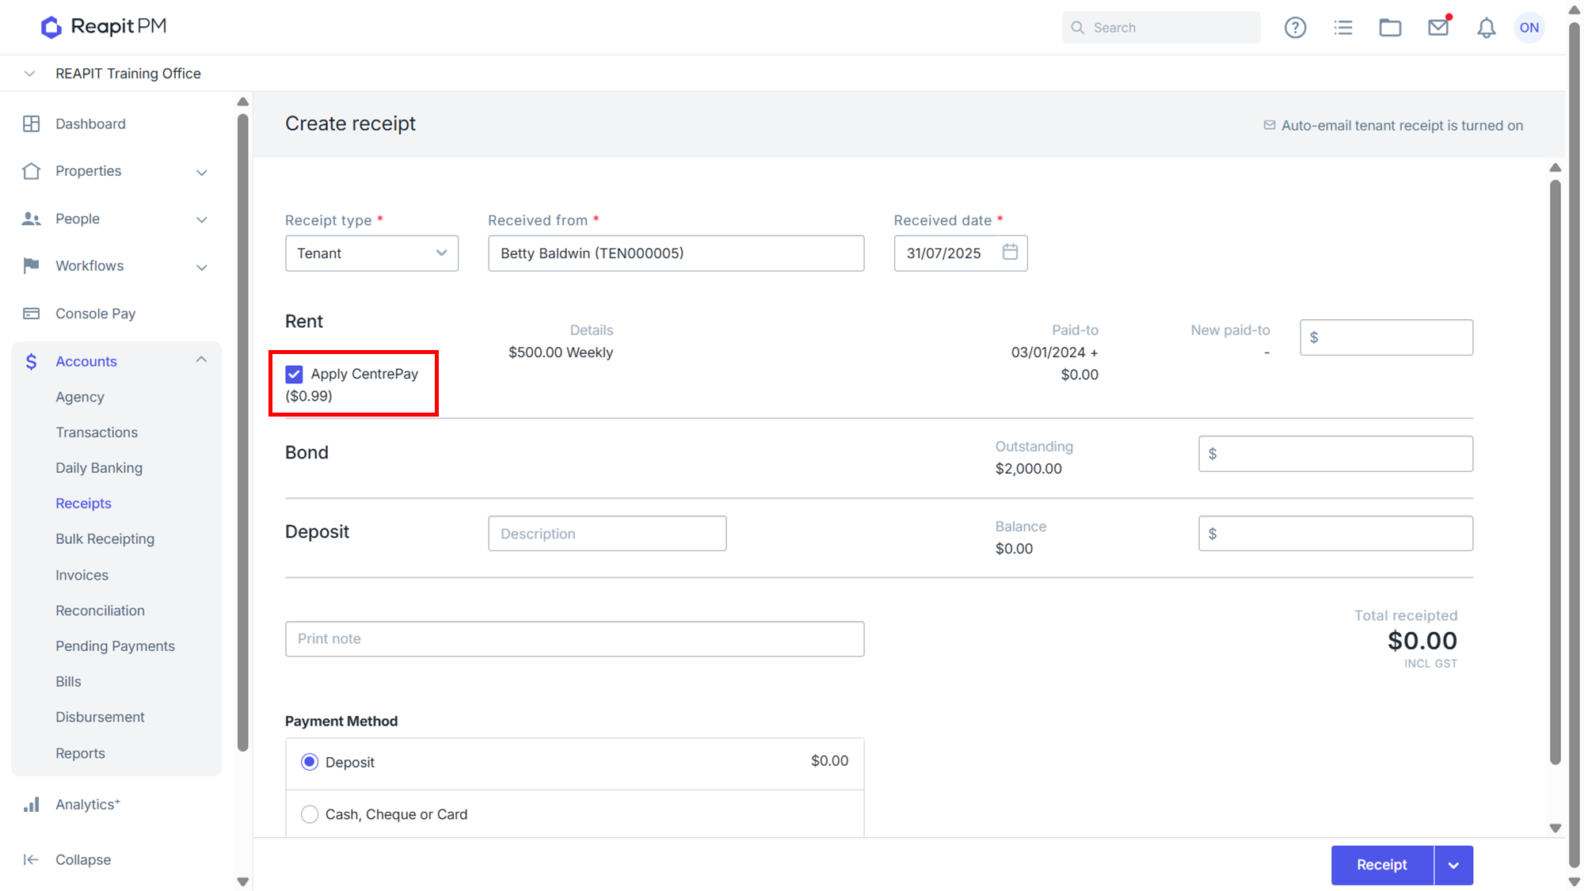The width and height of the screenshot is (1584, 891).
Task: Open the ON user avatar
Action: coord(1529,28)
